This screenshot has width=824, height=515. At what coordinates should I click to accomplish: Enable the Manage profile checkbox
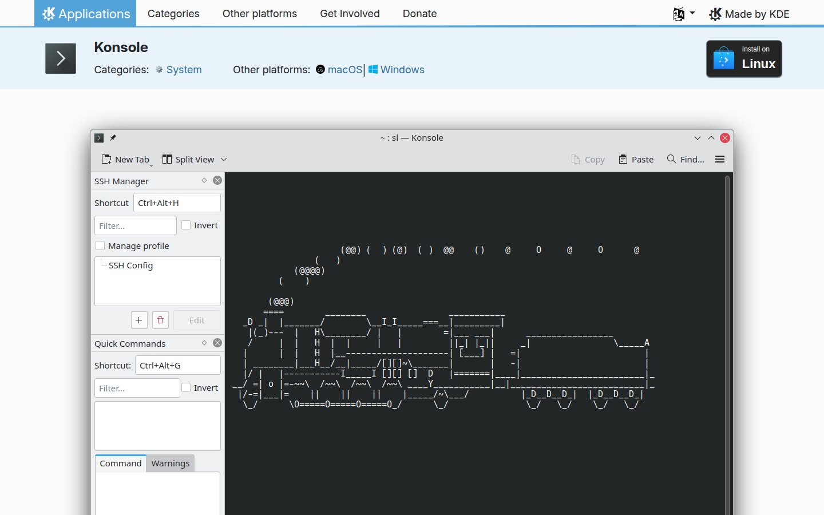pyautogui.click(x=100, y=245)
